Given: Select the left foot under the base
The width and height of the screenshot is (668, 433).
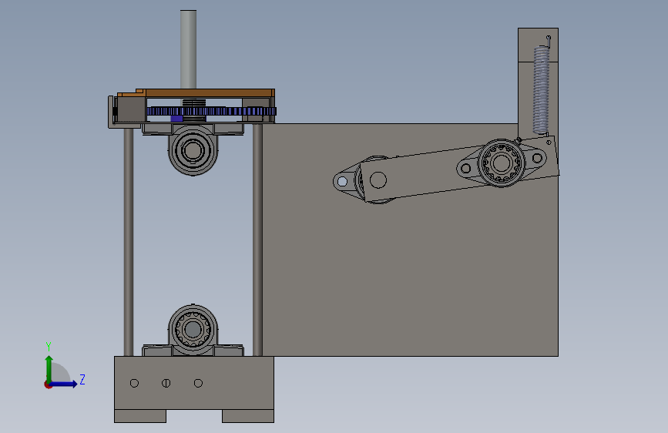Looking at the screenshot, I should point(140,416).
